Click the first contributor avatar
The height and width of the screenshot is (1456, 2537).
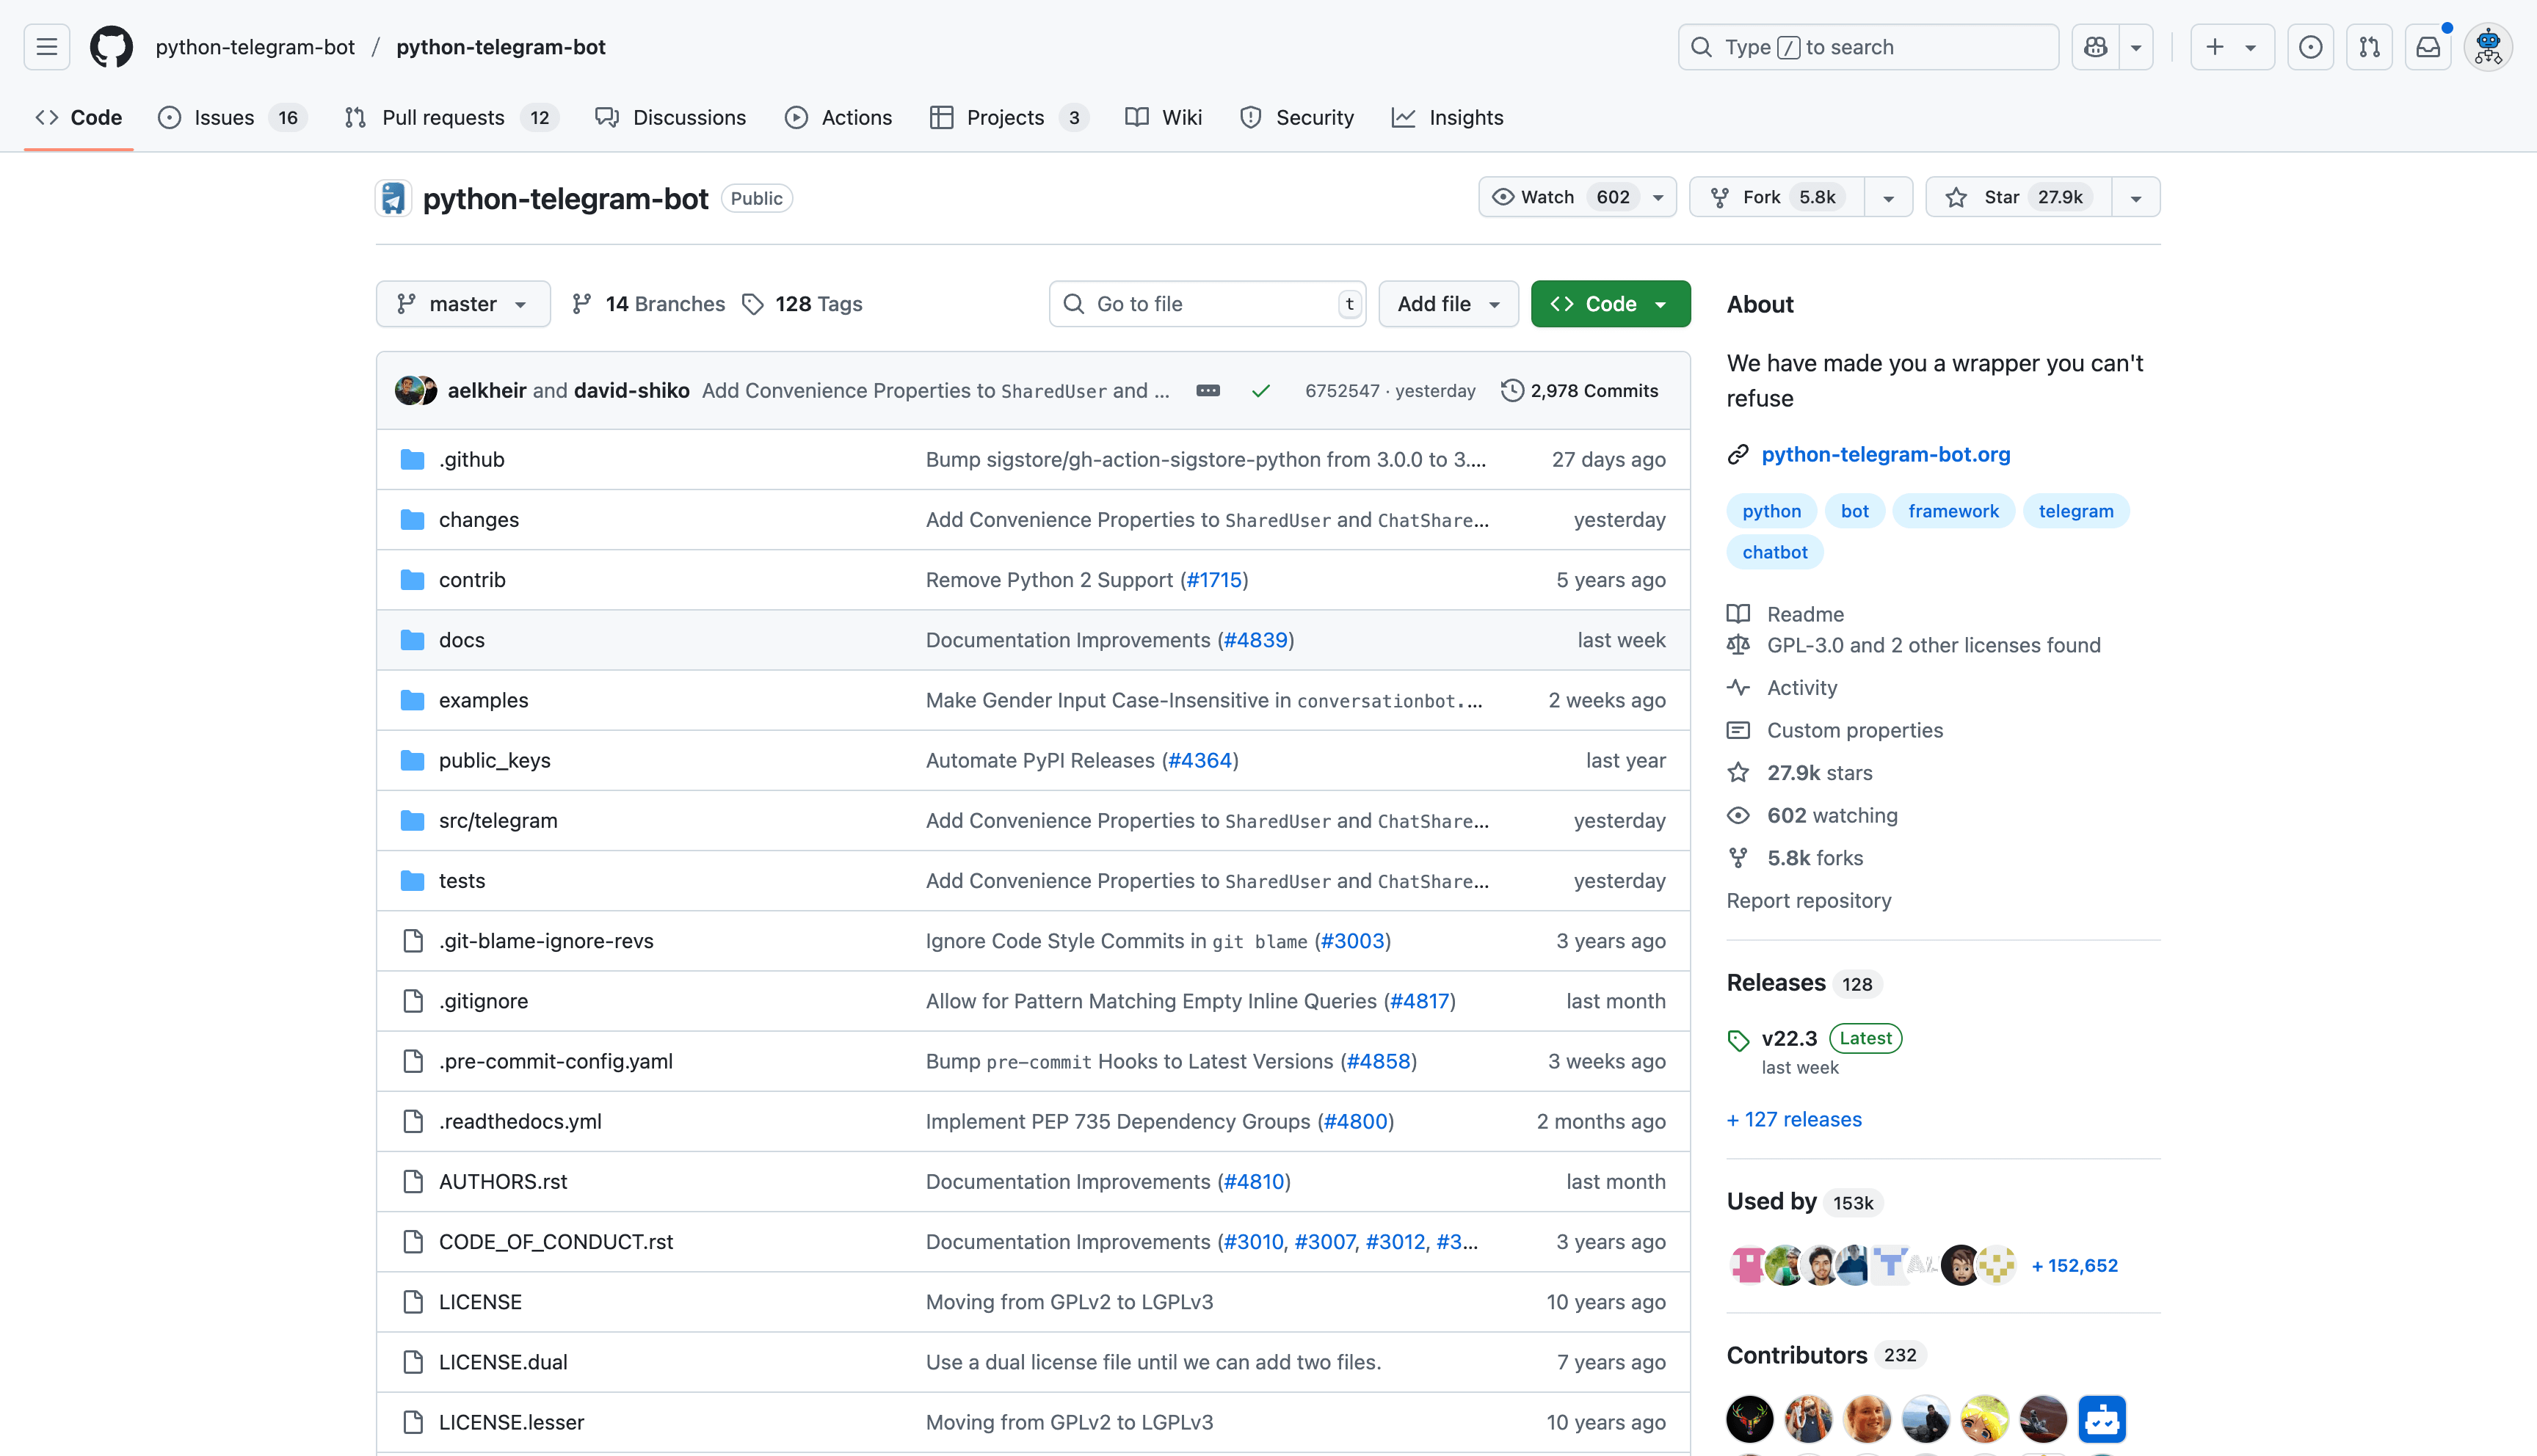pyautogui.click(x=1750, y=1418)
